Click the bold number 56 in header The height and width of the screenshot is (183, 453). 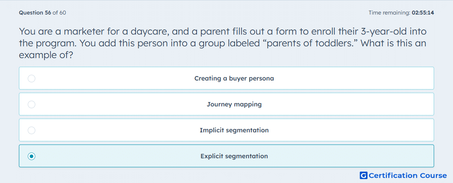(48, 13)
